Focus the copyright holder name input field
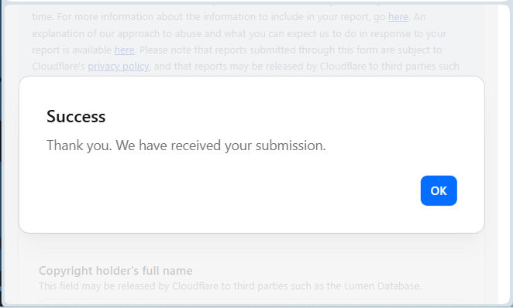This screenshot has width=513, height=308. pyautogui.click(x=251, y=302)
